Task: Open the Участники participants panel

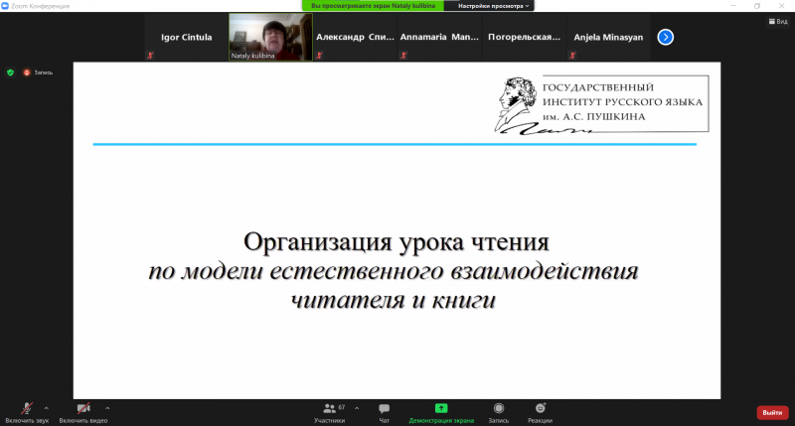Action: [330, 411]
